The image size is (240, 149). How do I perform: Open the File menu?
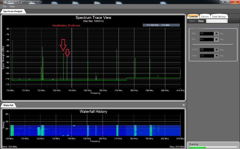pyautogui.click(x=4, y=6)
